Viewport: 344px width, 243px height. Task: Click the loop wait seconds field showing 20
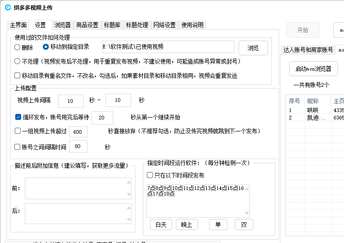[x=102, y=118]
